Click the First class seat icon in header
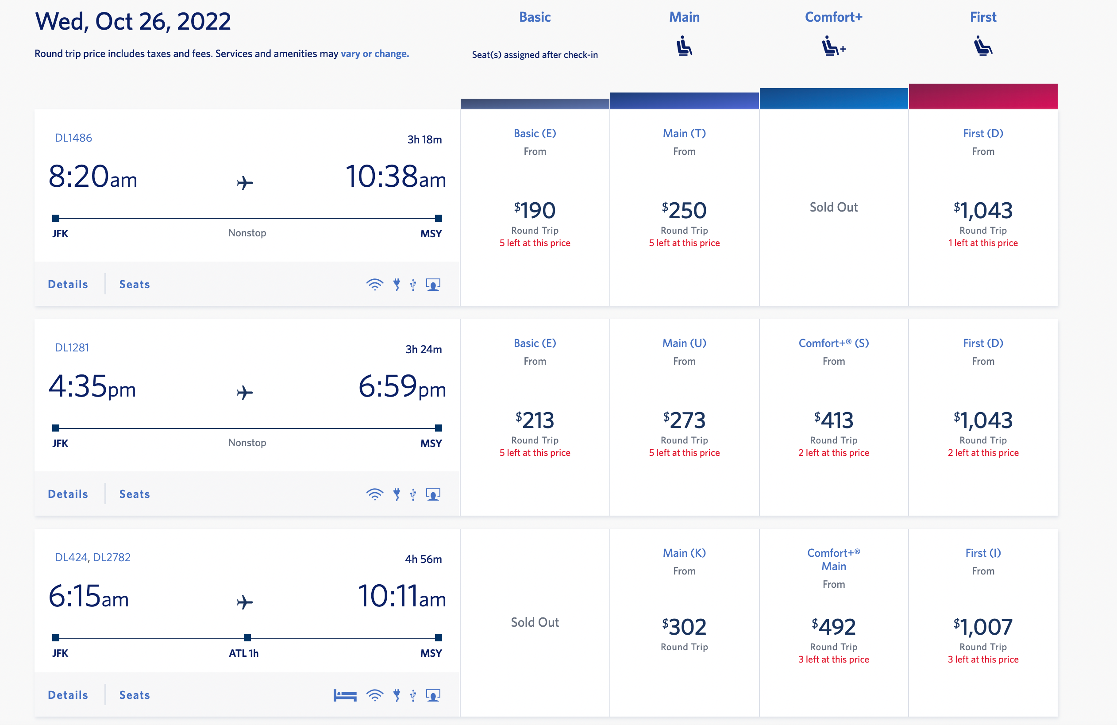The width and height of the screenshot is (1117, 725). click(983, 46)
